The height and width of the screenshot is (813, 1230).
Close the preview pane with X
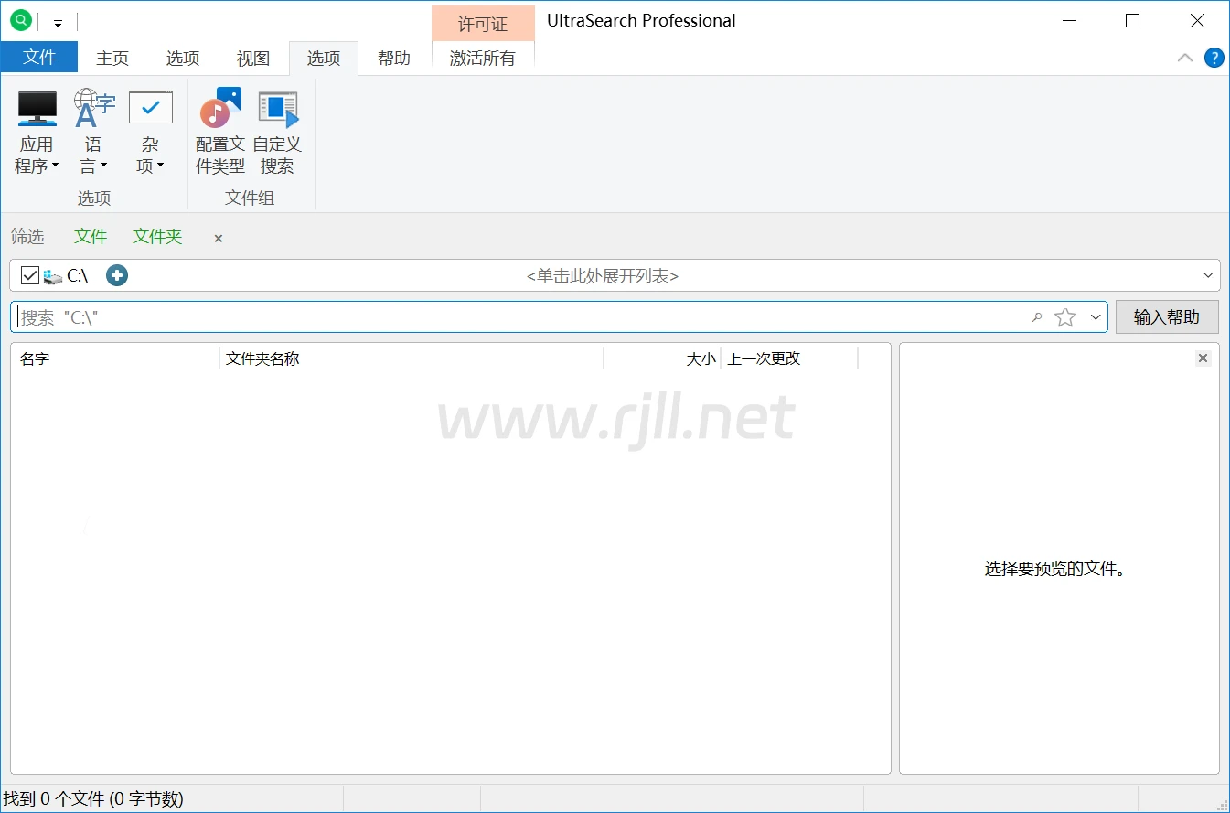pos(1203,358)
